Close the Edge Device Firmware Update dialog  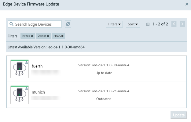[187, 4]
